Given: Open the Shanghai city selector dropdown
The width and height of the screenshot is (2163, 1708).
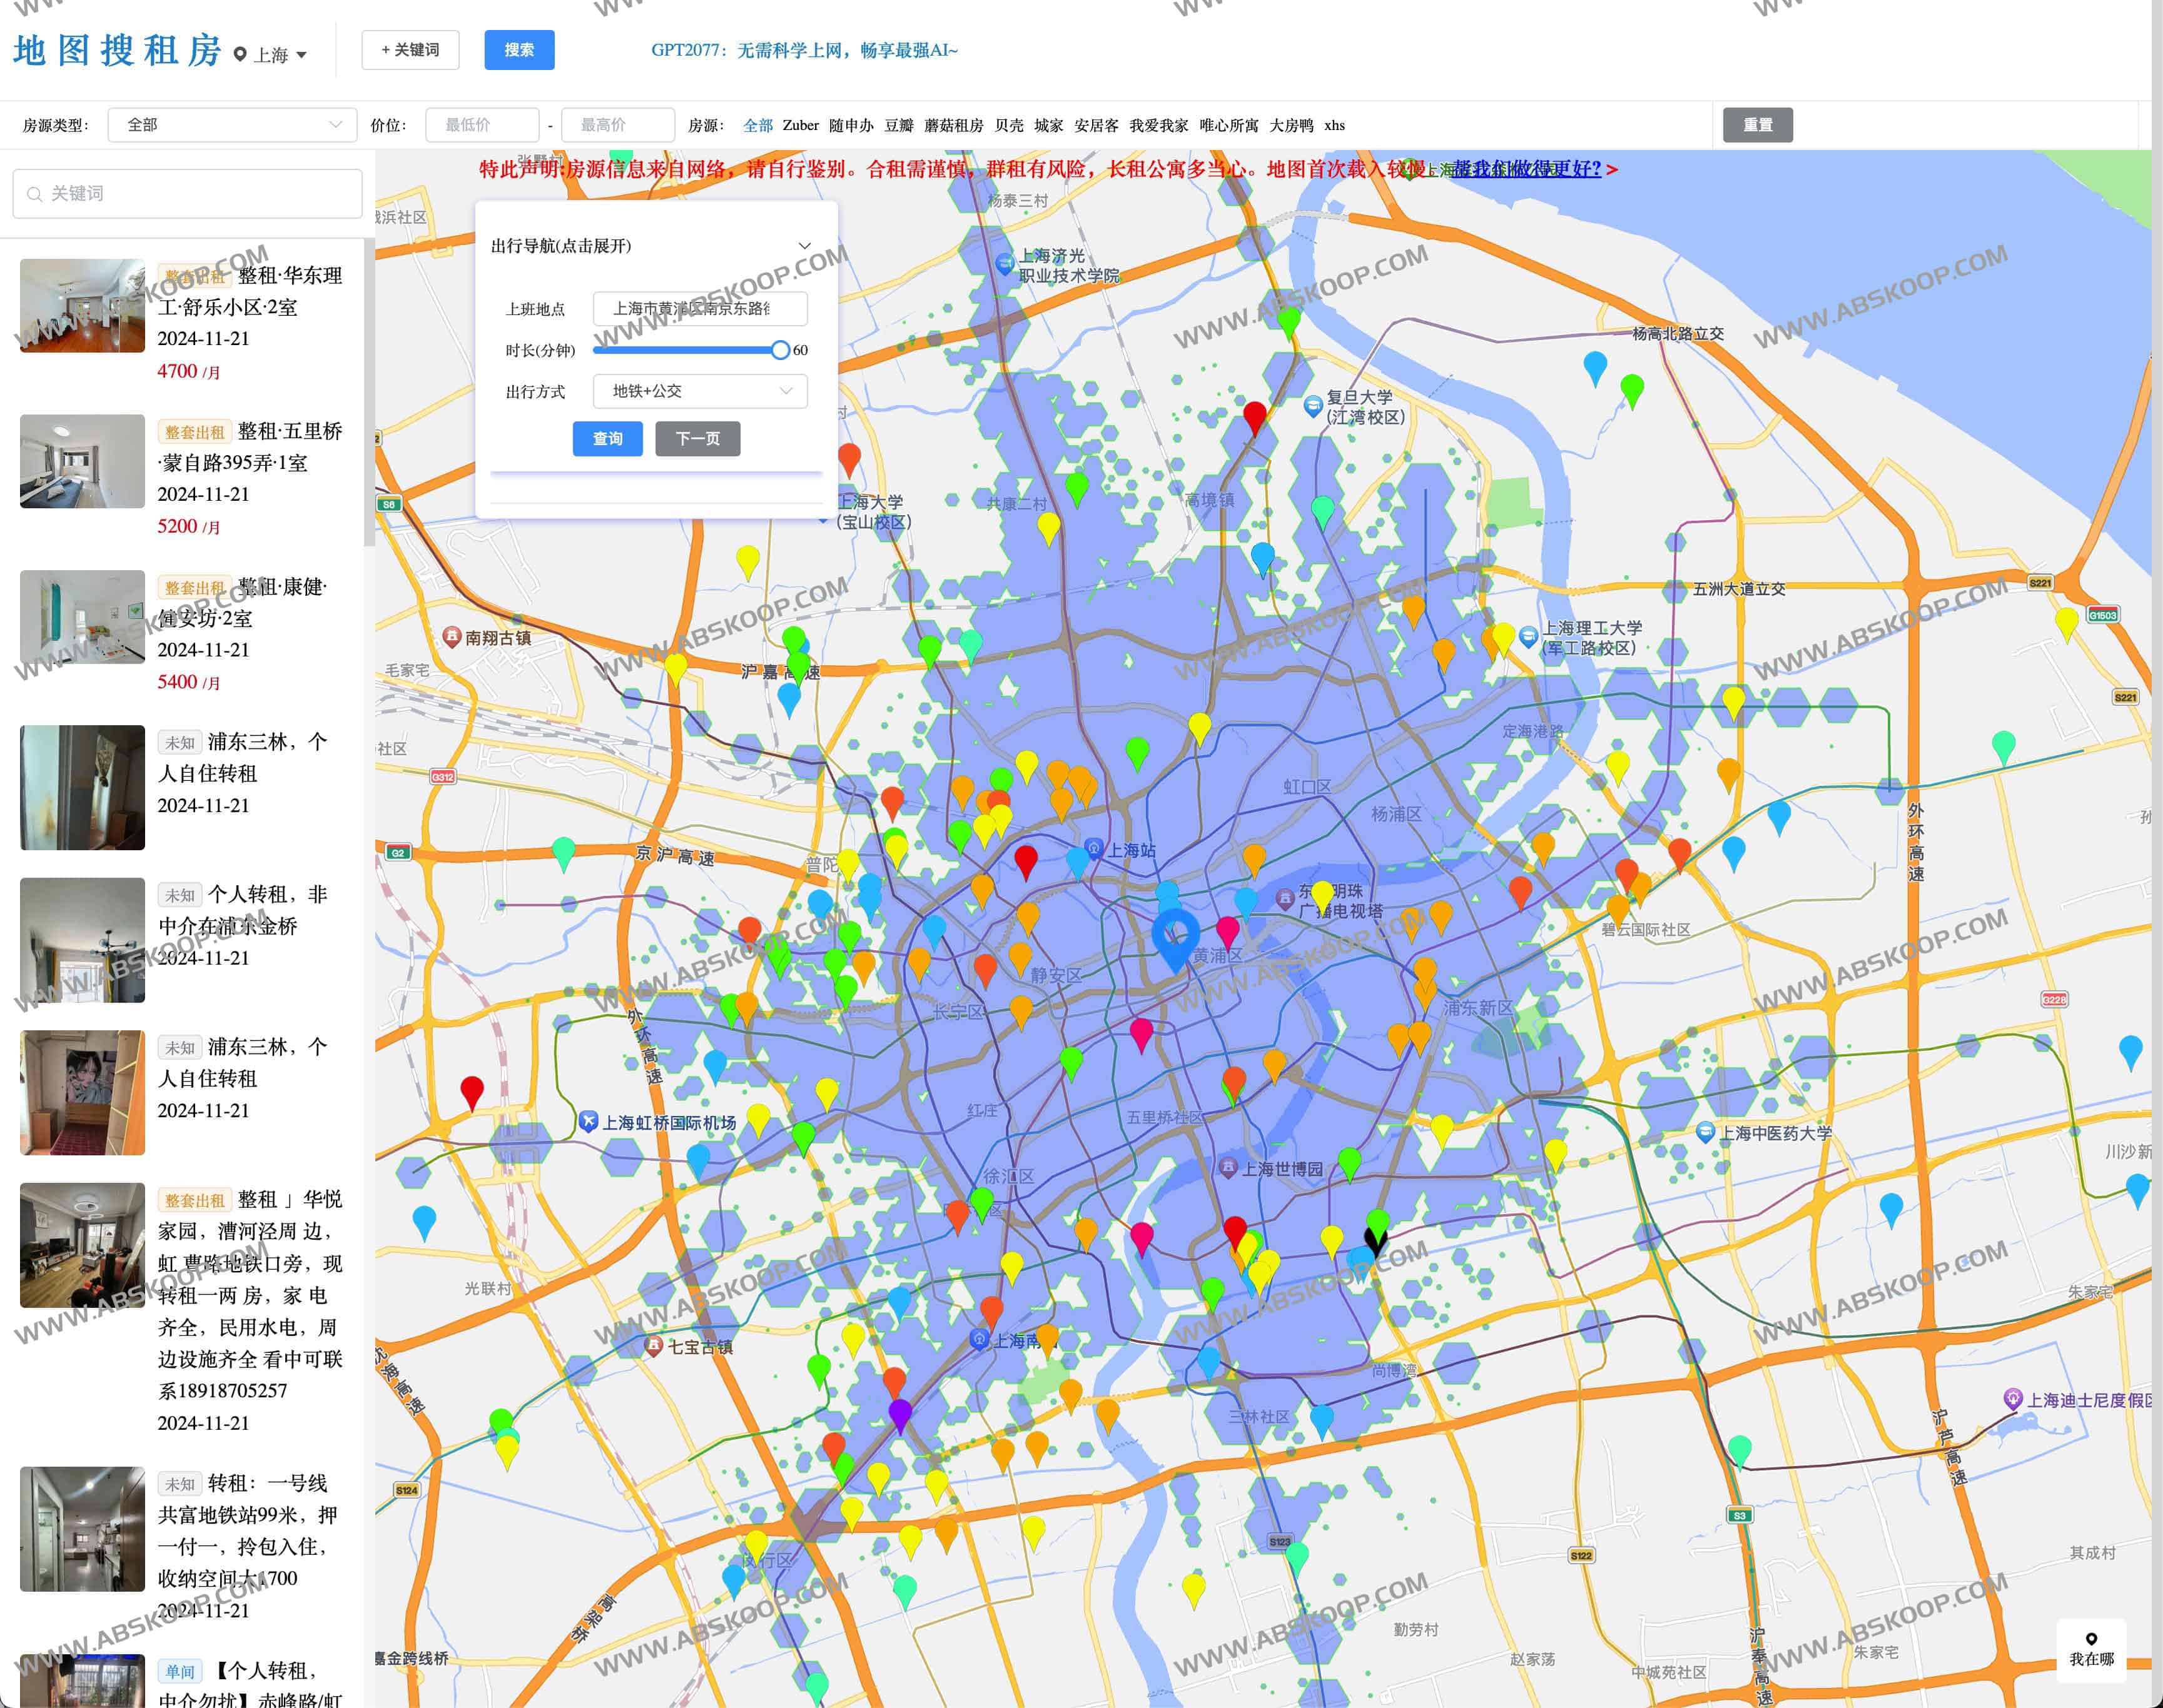Looking at the screenshot, I should [x=272, y=54].
